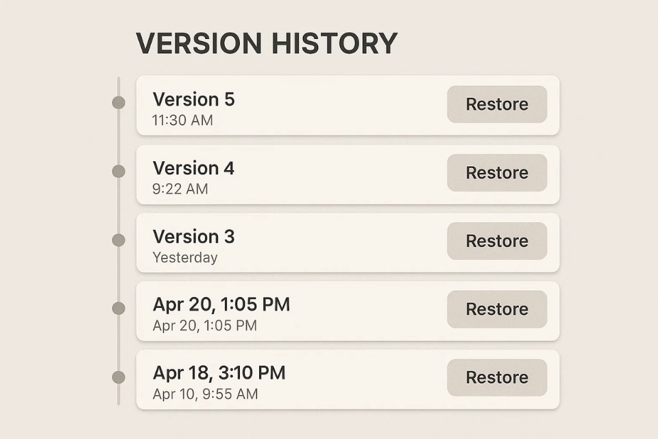Click the Yesterday label under Version 3
This screenshot has height=439, width=658.
coord(185,258)
